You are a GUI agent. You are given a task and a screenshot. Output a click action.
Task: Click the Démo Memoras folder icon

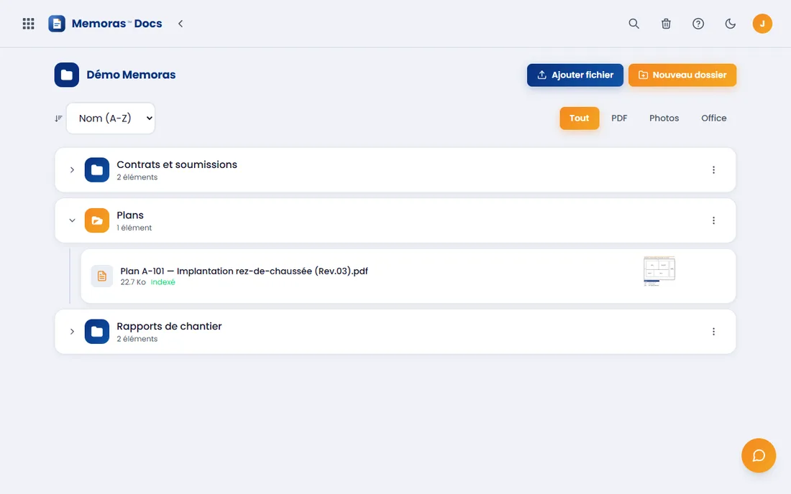(67, 75)
